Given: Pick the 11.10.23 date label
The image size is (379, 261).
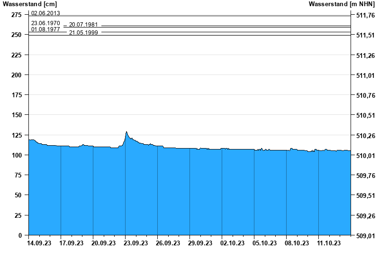Looking at the screenshot, I should tap(329, 243).
